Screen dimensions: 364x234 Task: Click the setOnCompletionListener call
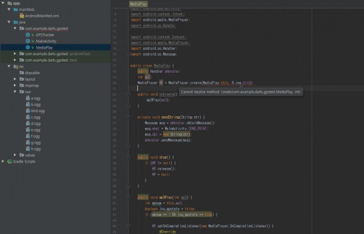coord(178,226)
